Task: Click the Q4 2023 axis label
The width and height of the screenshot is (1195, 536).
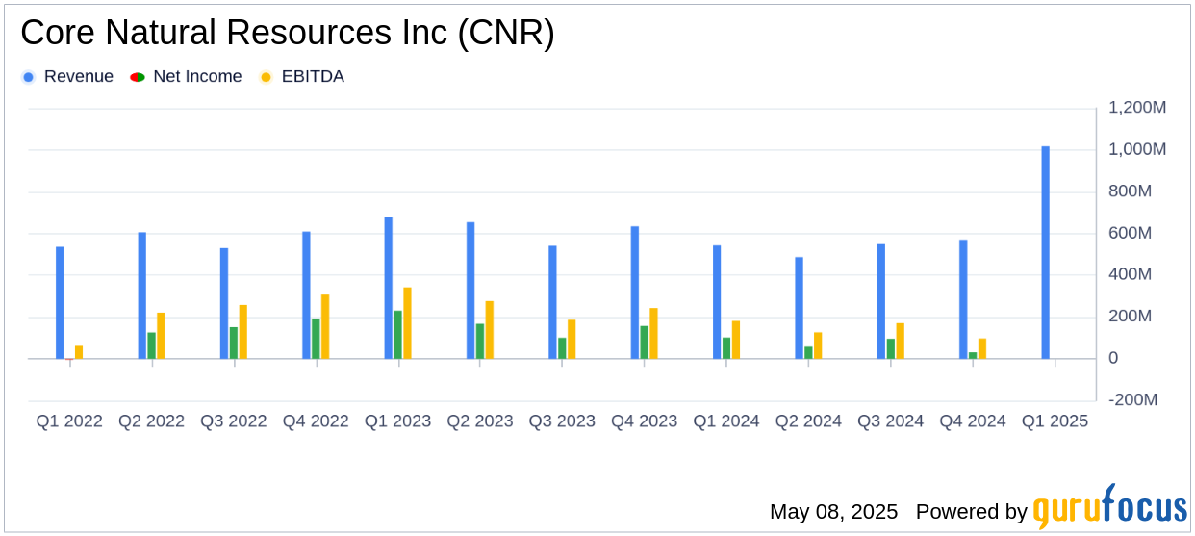Action: pyautogui.click(x=644, y=421)
